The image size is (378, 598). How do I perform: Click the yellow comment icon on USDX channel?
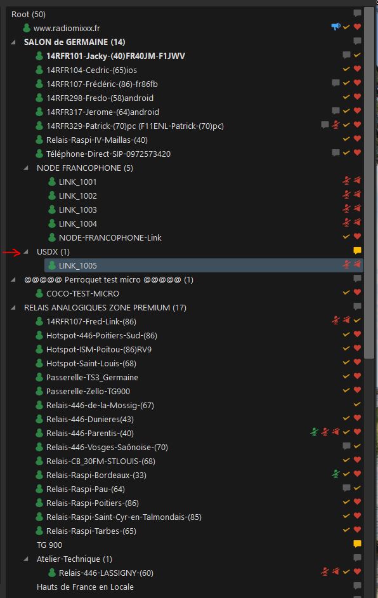pos(357,251)
